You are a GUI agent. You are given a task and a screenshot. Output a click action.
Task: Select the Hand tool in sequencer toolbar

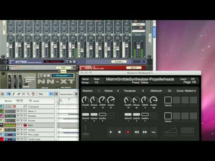[33, 94]
